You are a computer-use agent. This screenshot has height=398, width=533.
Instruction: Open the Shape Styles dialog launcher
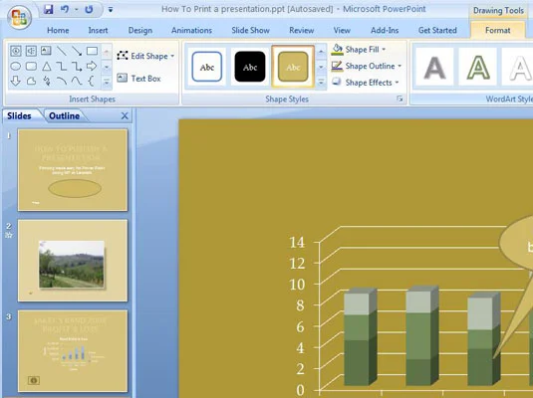[400, 99]
